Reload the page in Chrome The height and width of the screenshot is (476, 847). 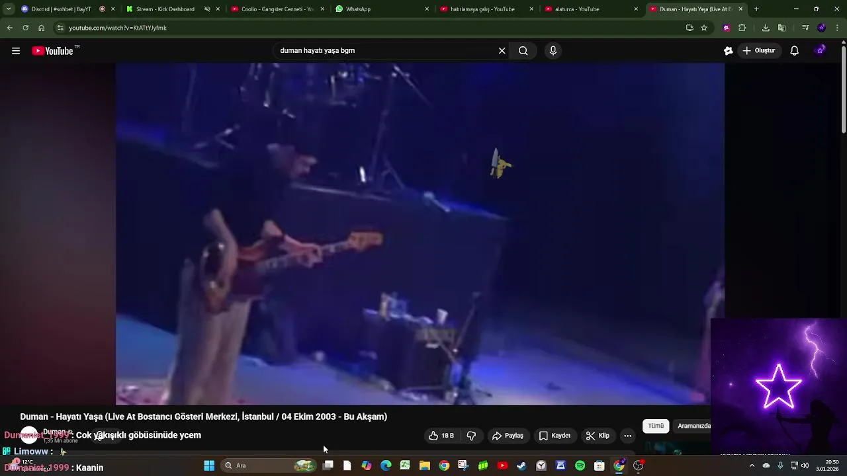[x=25, y=28]
